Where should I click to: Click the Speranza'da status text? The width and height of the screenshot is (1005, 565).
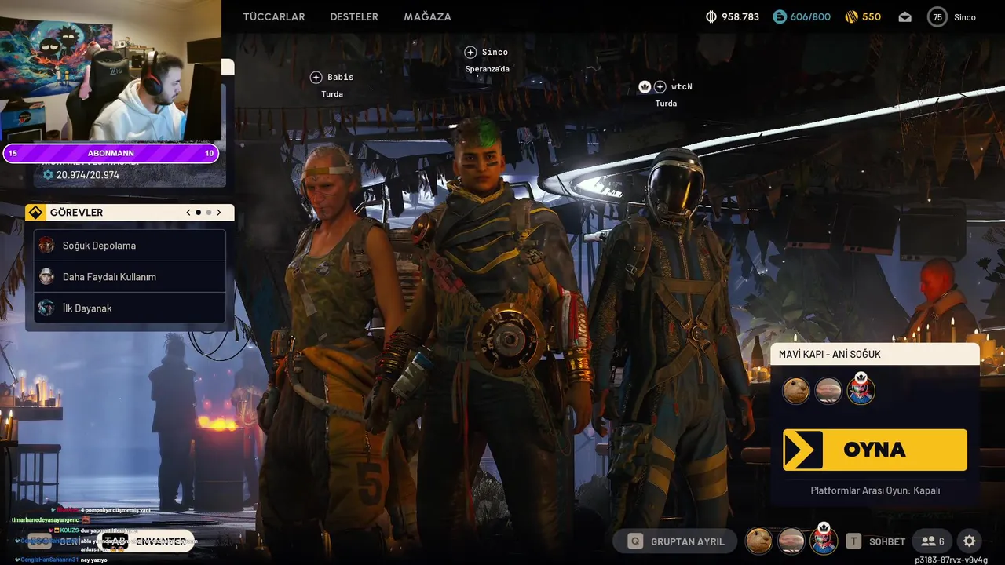pyautogui.click(x=487, y=69)
